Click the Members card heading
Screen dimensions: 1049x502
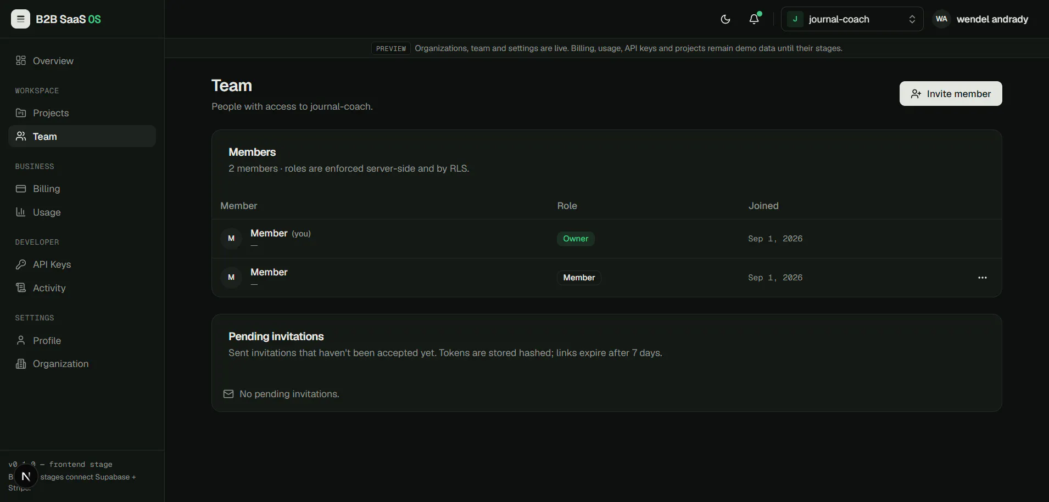pos(252,152)
